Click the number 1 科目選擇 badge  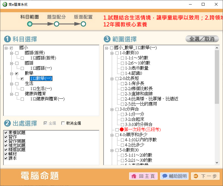[x=7, y=39]
